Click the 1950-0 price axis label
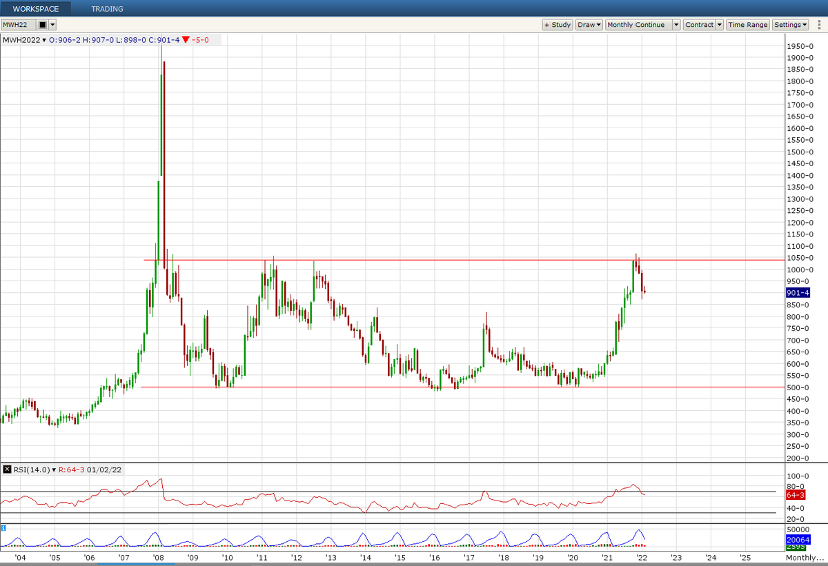The height and width of the screenshot is (566, 828). coord(799,46)
